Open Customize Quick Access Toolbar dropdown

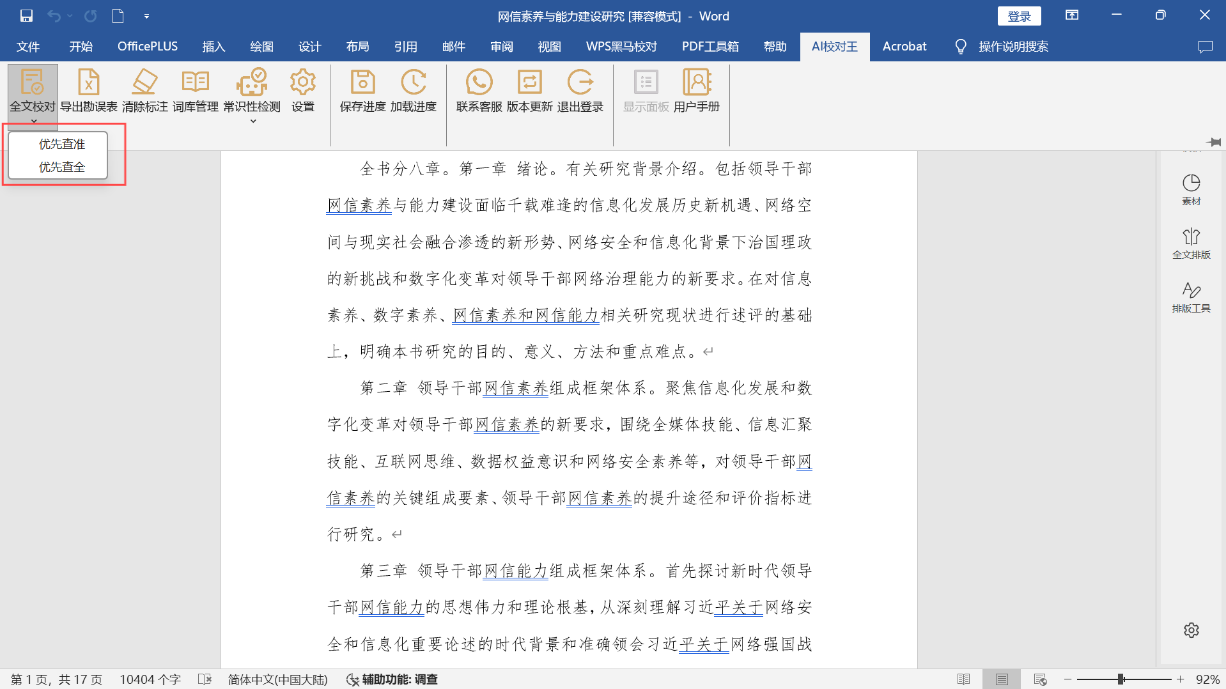pos(146,17)
